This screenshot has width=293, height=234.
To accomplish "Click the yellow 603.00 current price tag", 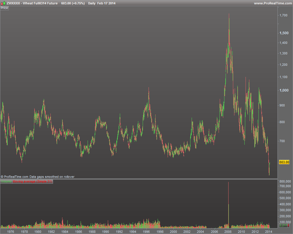I will coord(284,162).
